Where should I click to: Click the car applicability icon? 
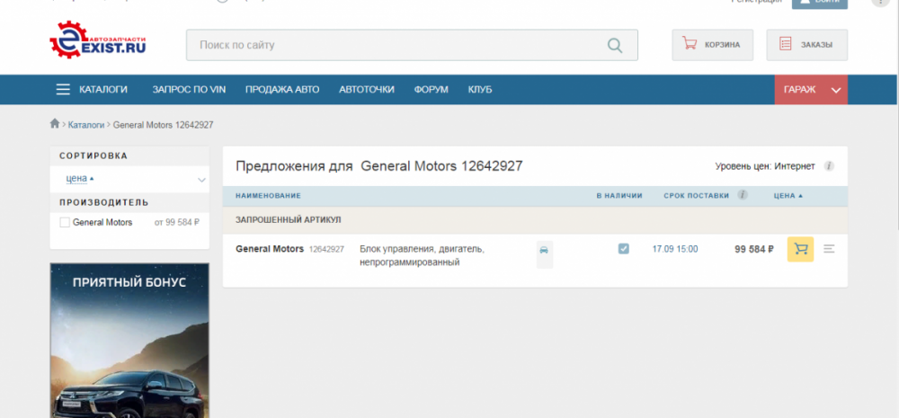[544, 251]
